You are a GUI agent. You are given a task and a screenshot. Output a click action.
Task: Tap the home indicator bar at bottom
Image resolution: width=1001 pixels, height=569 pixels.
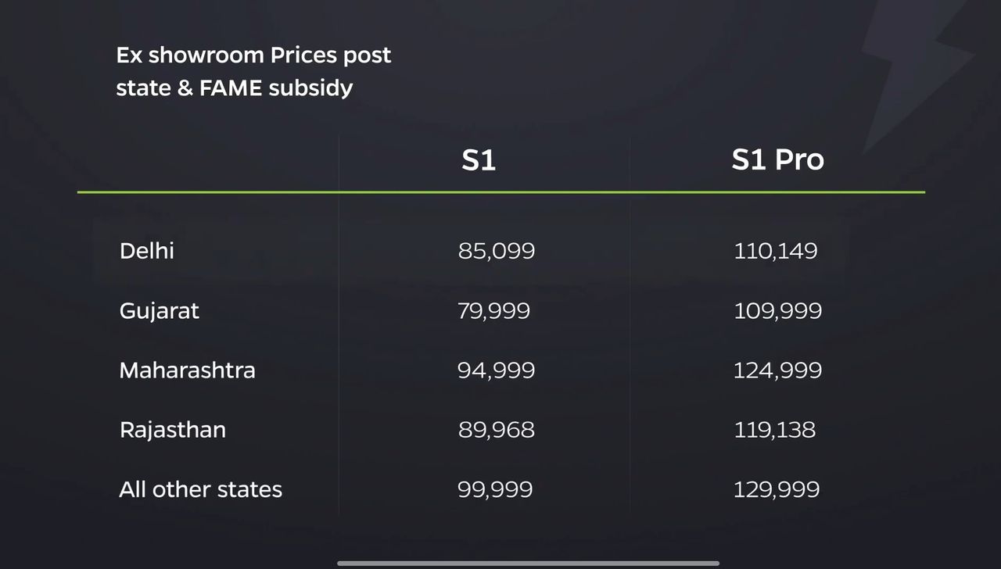(529, 563)
